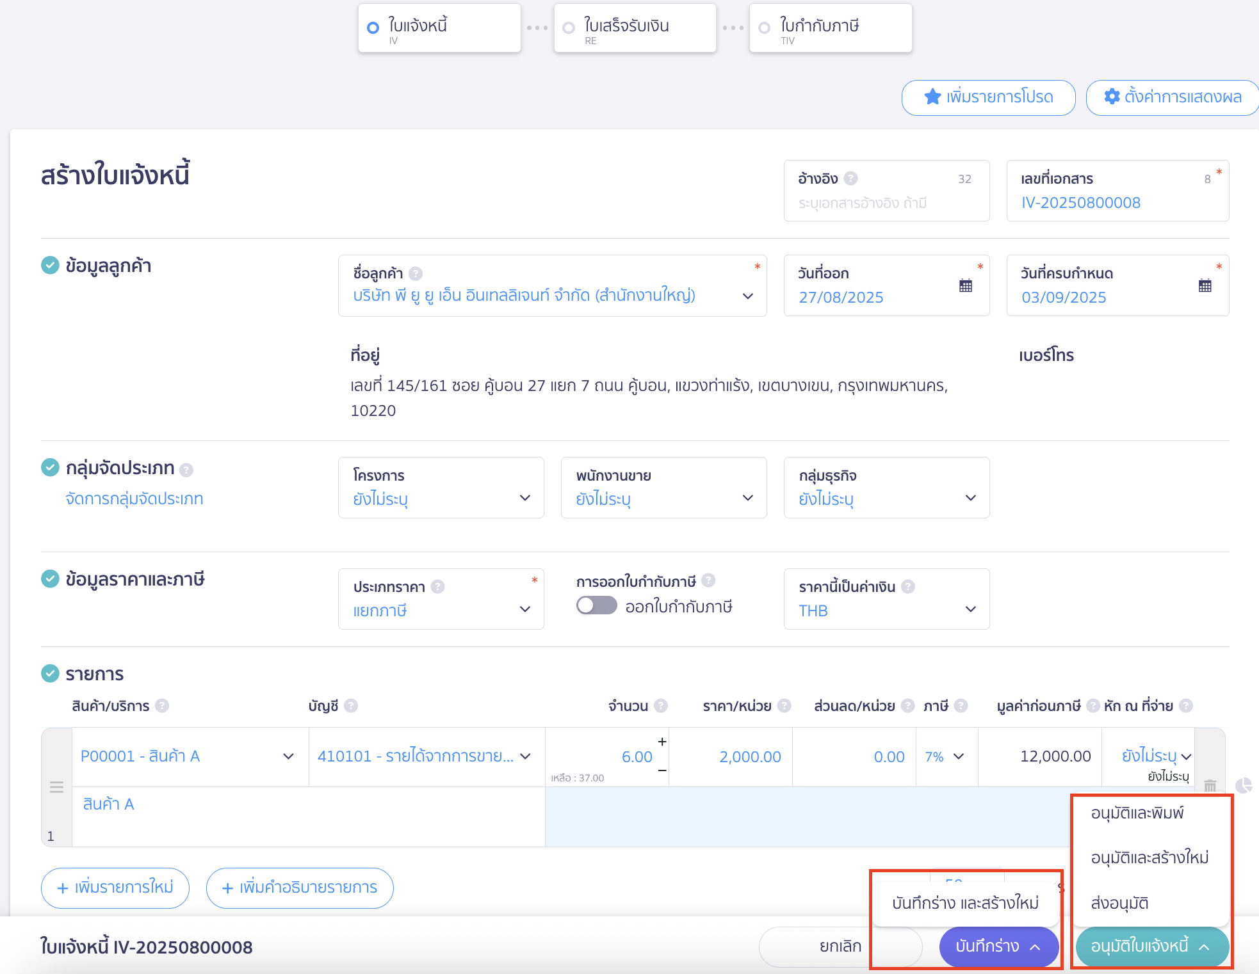Click help icon beside กลุ่มจัดประเภท

point(186,470)
